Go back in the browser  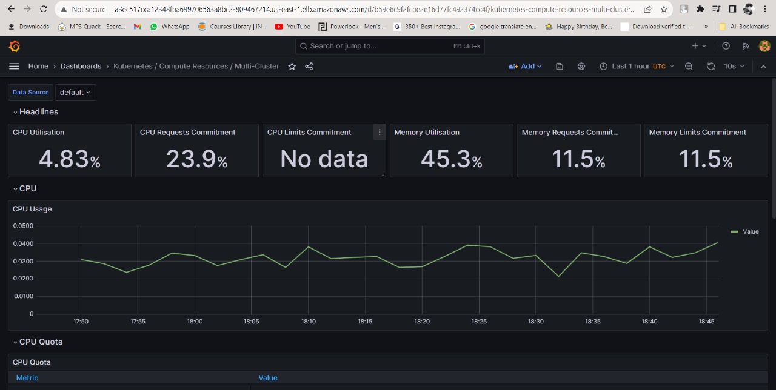pyautogui.click(x=11, y=9)
